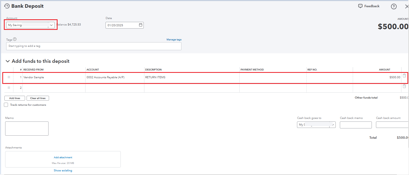
Task: Delete line 1 with trash icon
Action: (404, 76)
